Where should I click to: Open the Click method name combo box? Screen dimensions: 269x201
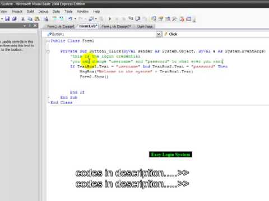216,34
